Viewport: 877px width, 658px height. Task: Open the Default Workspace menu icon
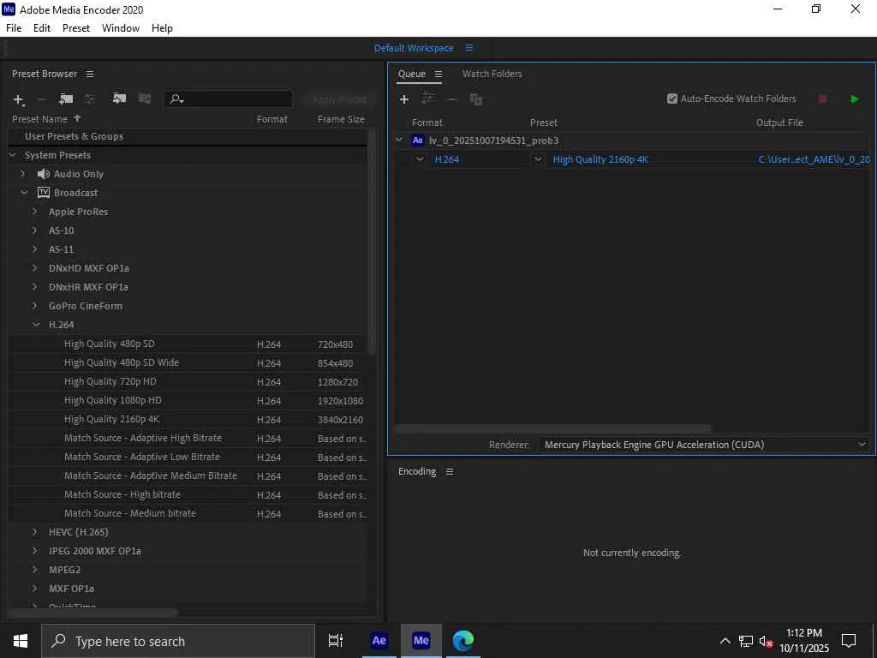point(469,48)
